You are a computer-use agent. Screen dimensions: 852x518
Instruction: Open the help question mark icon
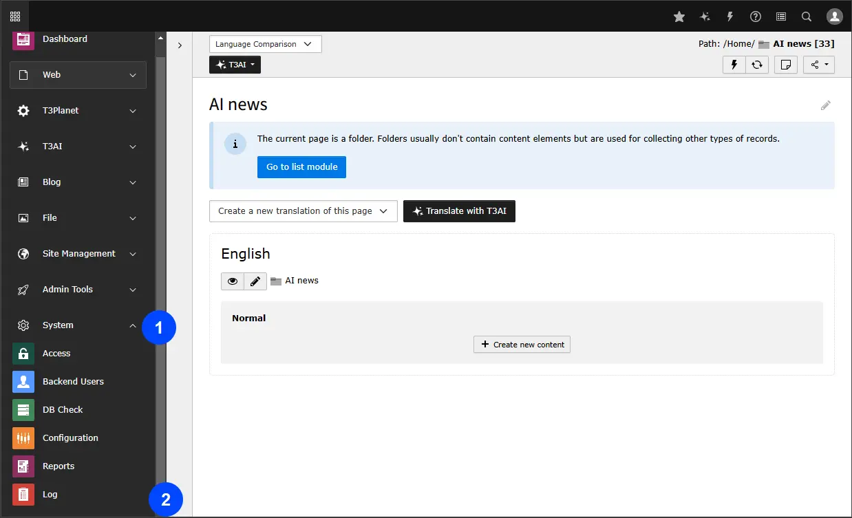pos(756,17)
